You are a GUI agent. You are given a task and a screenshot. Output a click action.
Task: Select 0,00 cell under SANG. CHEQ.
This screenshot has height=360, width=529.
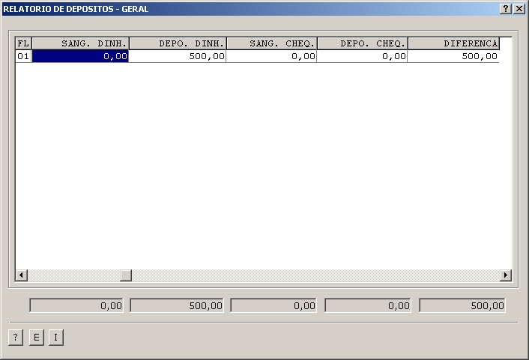(x=271, y=56)
